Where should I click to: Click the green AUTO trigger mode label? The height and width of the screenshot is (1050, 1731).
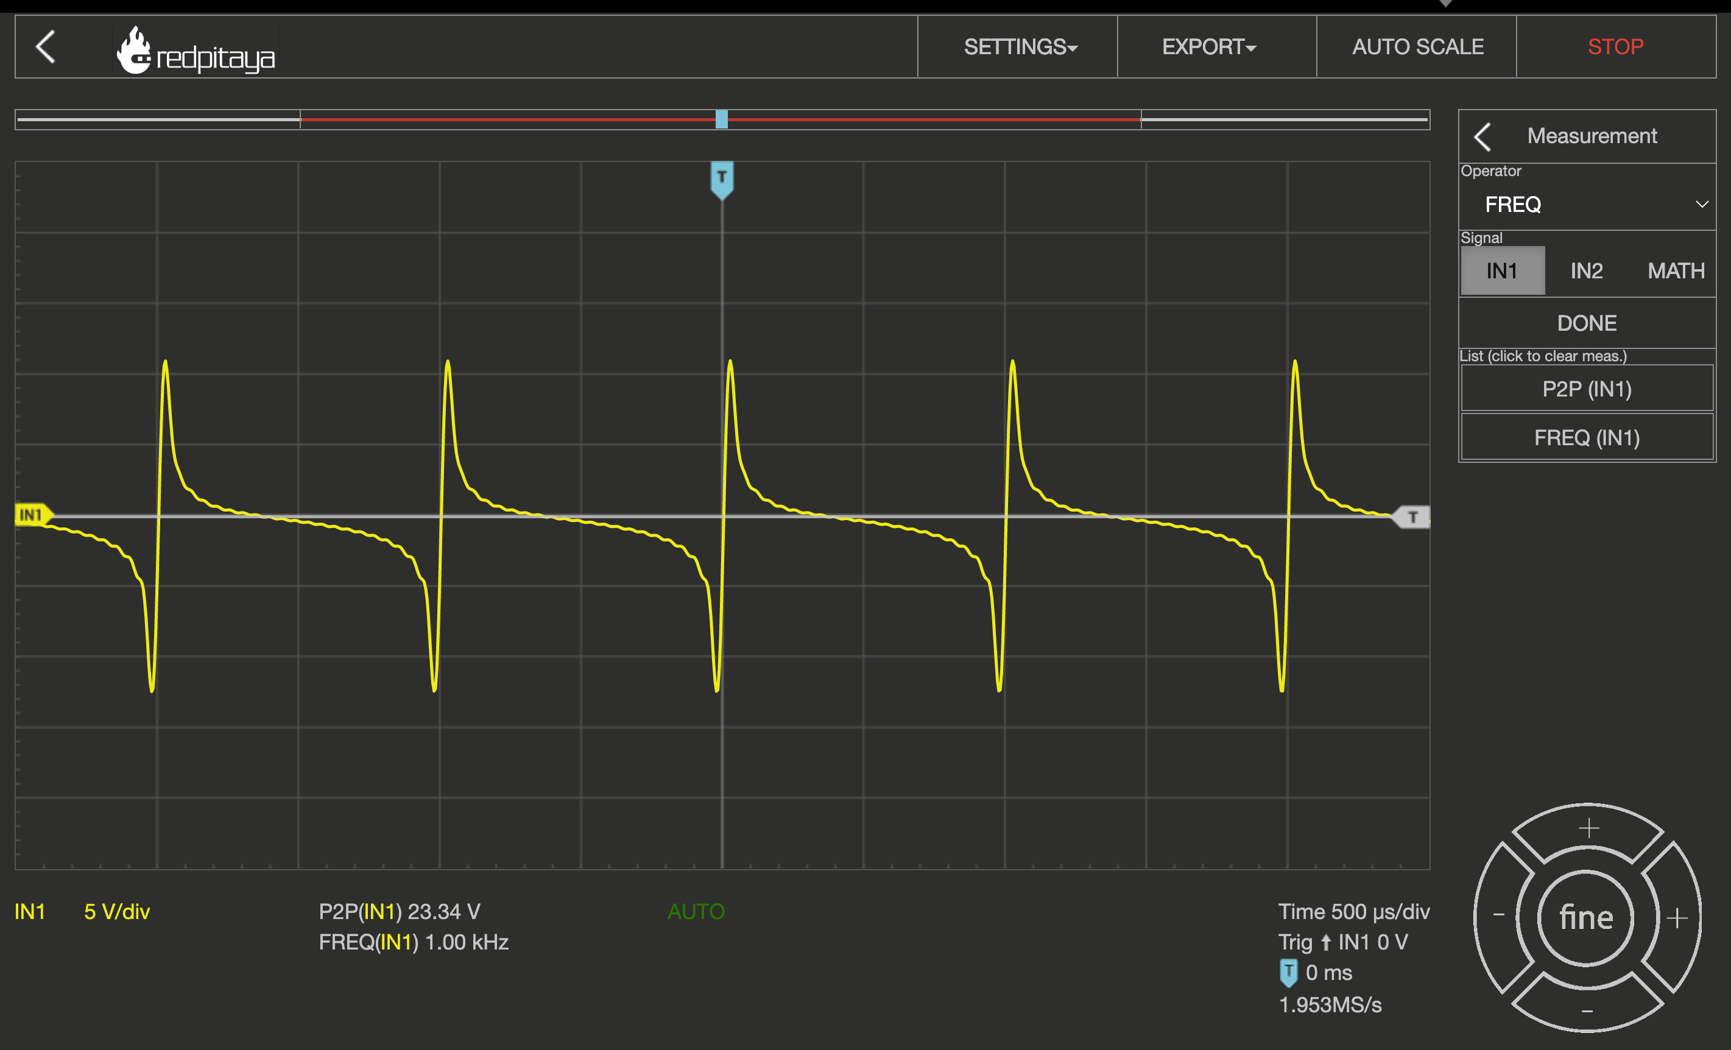(696, 912)
